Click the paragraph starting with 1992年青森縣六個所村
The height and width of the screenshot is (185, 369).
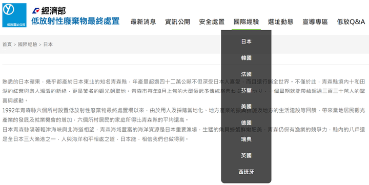click(183, 115)
